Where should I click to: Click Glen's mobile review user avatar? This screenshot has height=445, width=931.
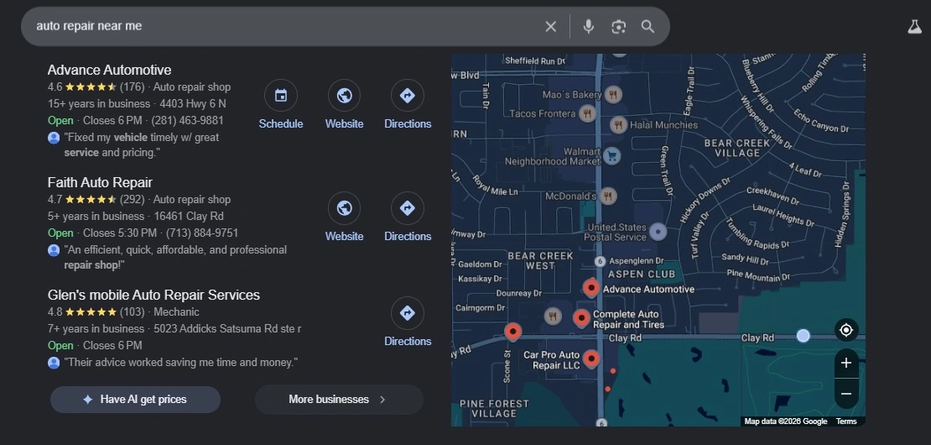(x=54, y=363)
